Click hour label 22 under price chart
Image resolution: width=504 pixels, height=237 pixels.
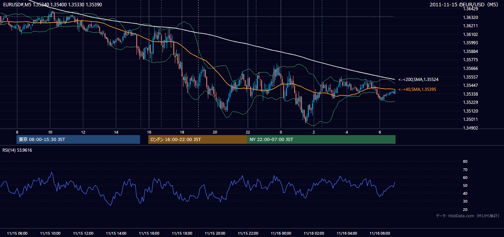click(x=248, y=132)
